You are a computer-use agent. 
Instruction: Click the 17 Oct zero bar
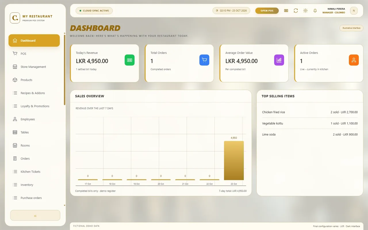click(88, 180)
